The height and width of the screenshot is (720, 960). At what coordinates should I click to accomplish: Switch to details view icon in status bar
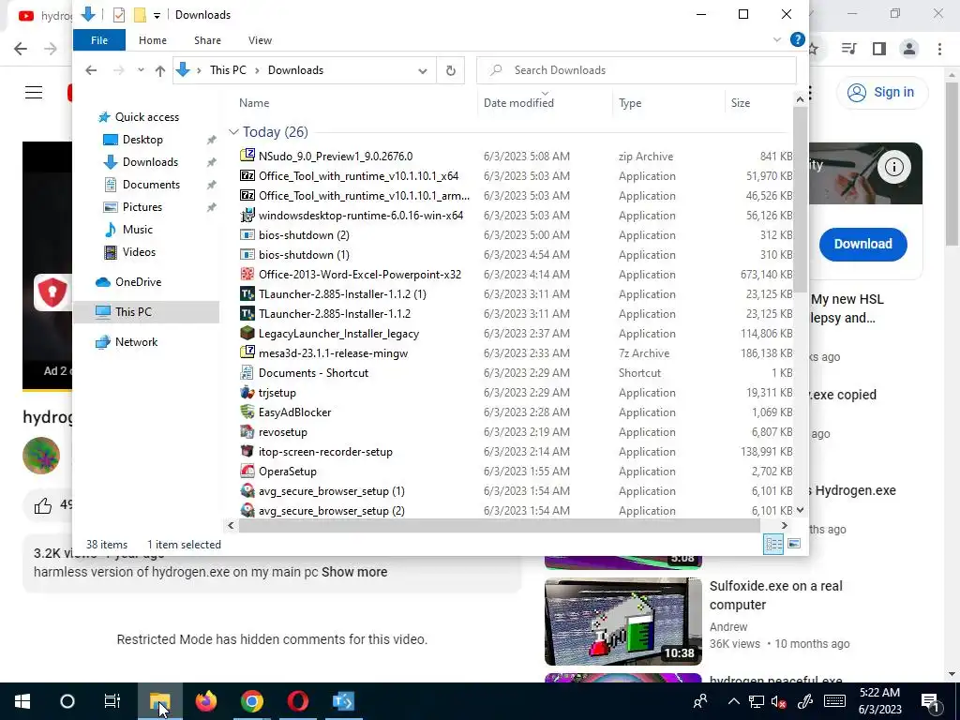773,544
